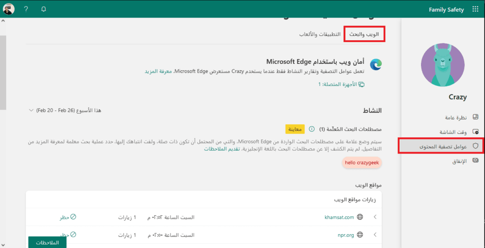Screen dimensions: 485x248
Task: Click the help question mark icon
Action: [26, 9]
